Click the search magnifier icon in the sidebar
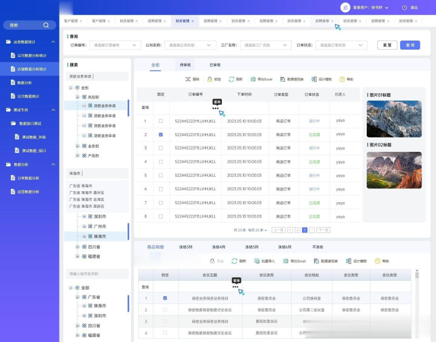Screen dimensions: 436x342 [45, 25]
